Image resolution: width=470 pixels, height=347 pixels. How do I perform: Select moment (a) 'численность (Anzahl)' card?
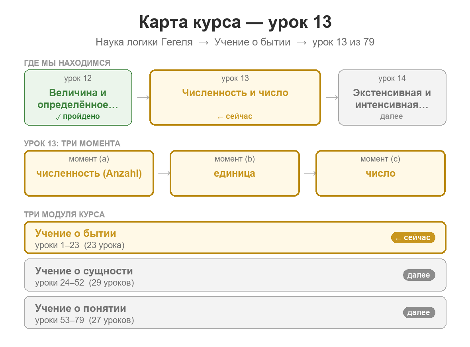(89, 173)
